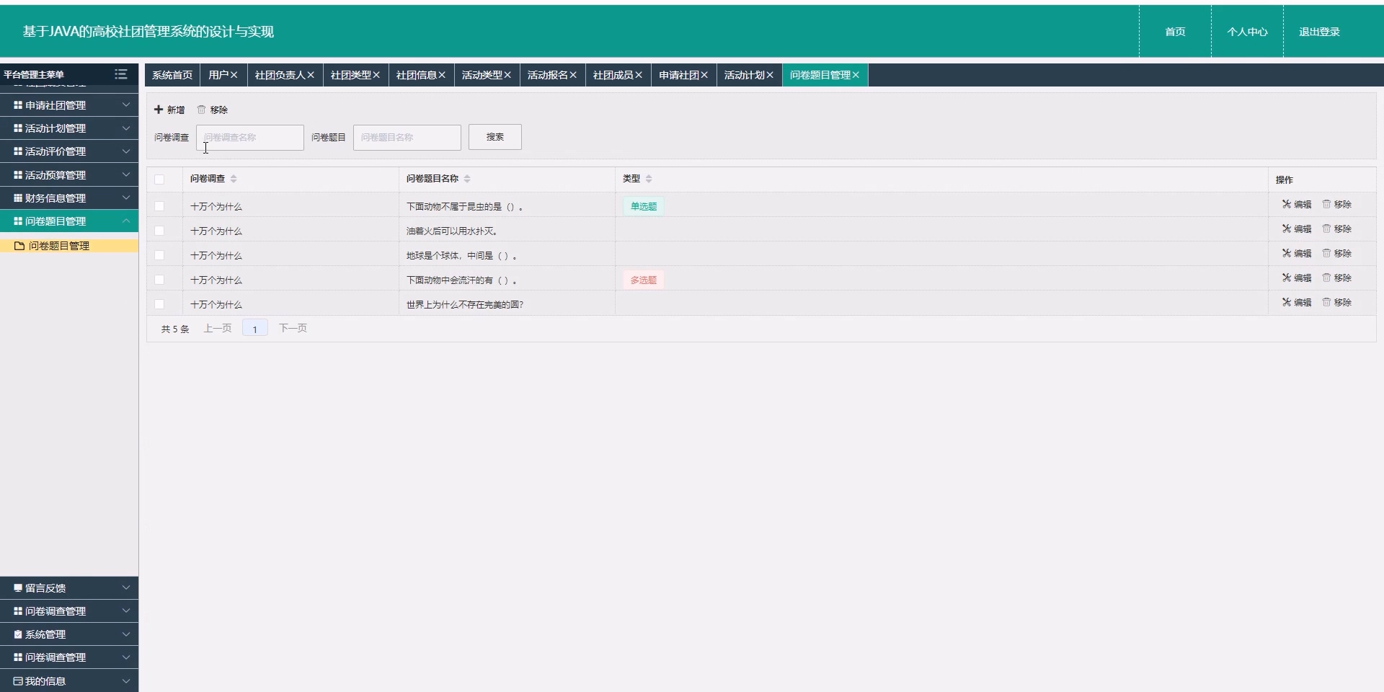Click the 单选题 type tag

644,206
